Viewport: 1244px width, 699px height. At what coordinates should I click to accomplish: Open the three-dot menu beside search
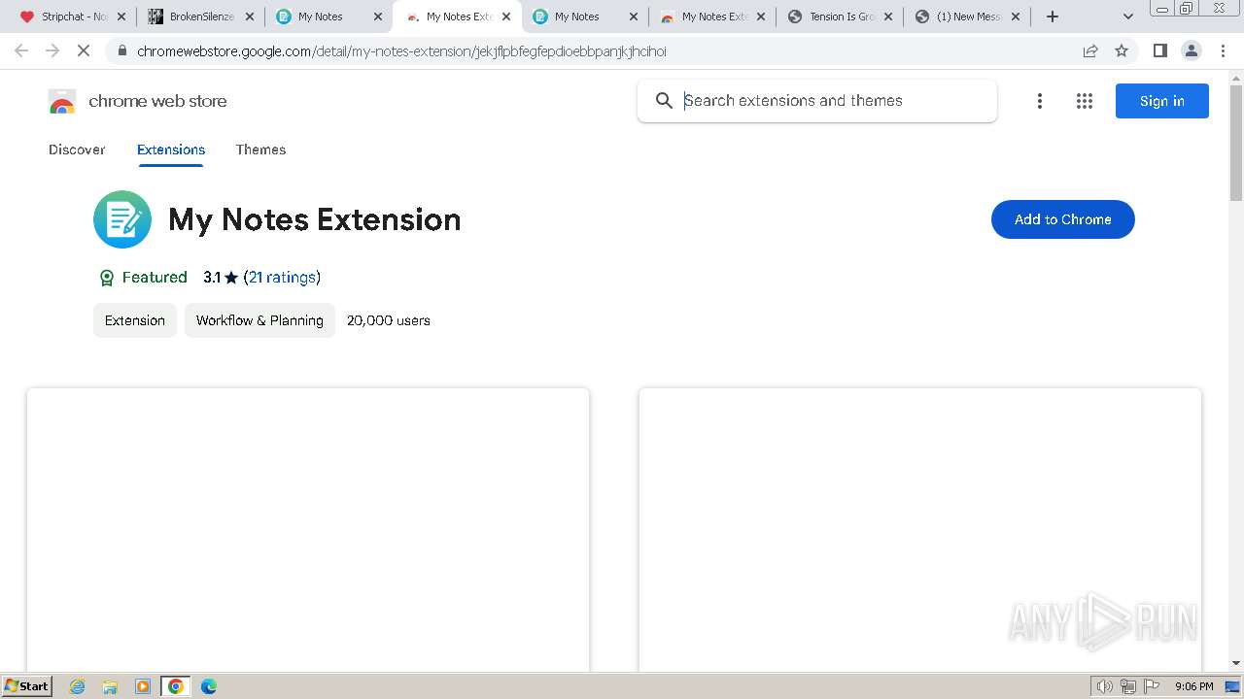pos(1039,101)
